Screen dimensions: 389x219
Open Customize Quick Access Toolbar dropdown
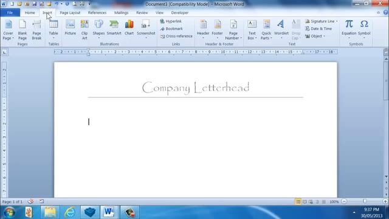(89, 4)
